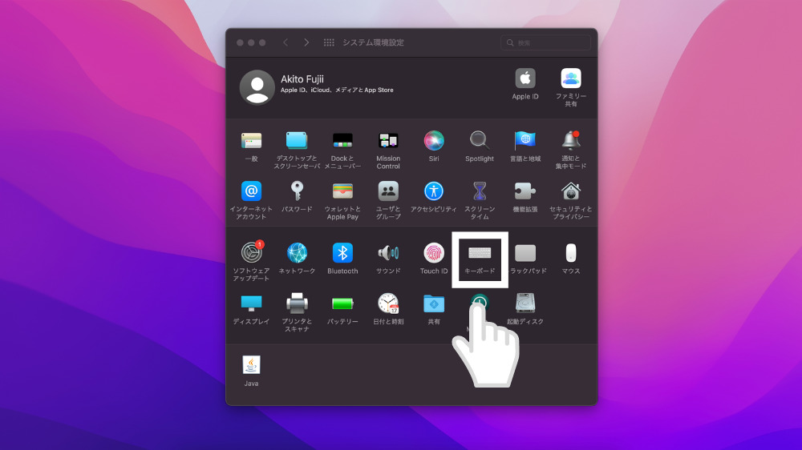
Task: Open ネットワーク preferences
Action: [x=297, y=253]
